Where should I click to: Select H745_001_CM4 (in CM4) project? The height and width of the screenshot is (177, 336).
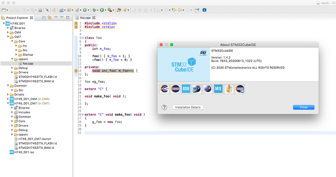32,99
